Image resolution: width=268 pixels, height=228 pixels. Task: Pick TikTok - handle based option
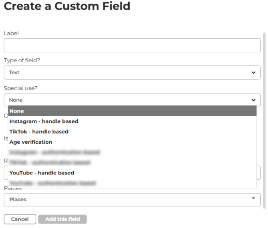pyautogui.click(x=39, y=132)
